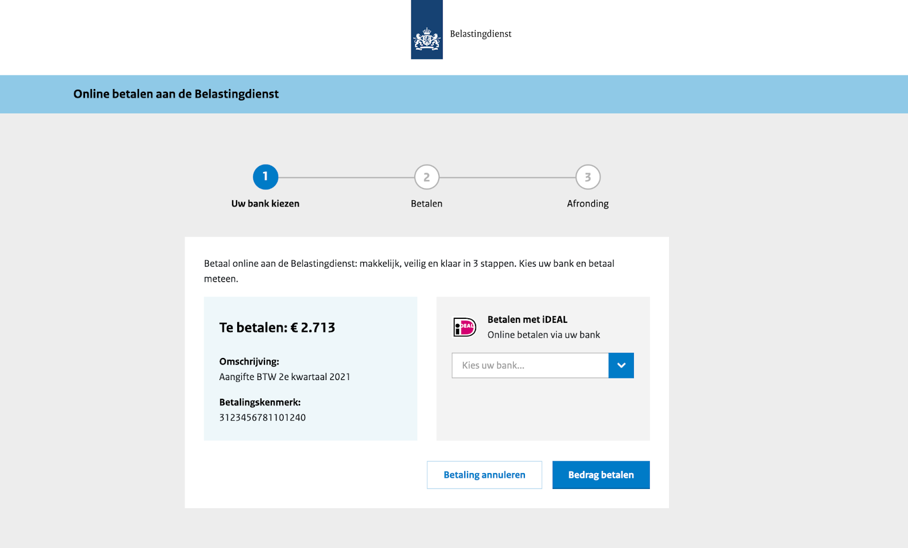Open the bank dropdown arrow button
The width and height of the screenshot is (908, 548).
[621, 365]
